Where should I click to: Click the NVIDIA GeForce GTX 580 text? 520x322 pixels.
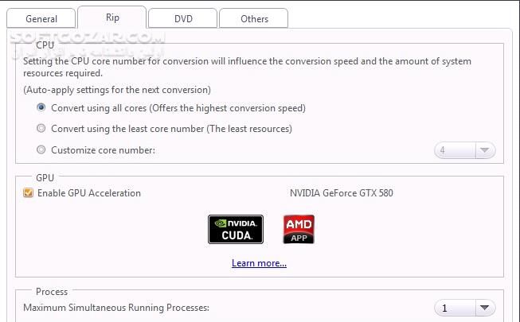point(341,193)
